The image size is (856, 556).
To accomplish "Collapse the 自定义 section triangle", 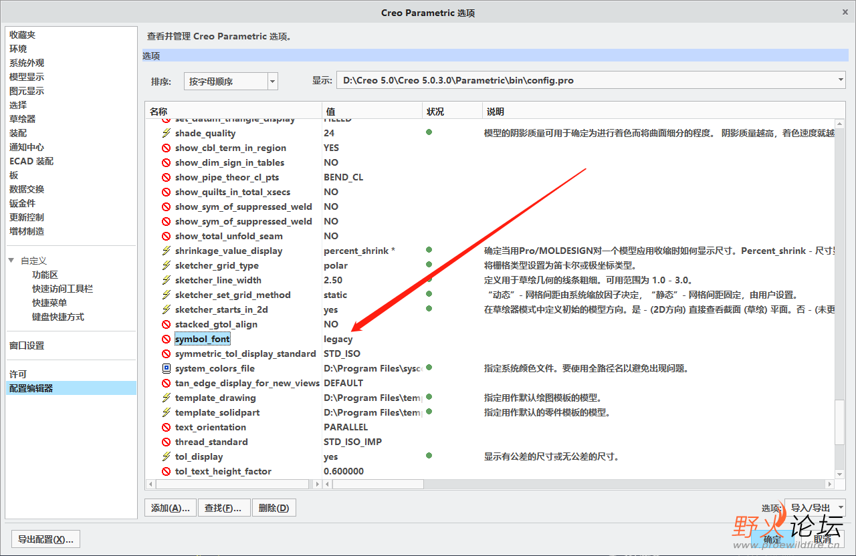I will point(11,261).
